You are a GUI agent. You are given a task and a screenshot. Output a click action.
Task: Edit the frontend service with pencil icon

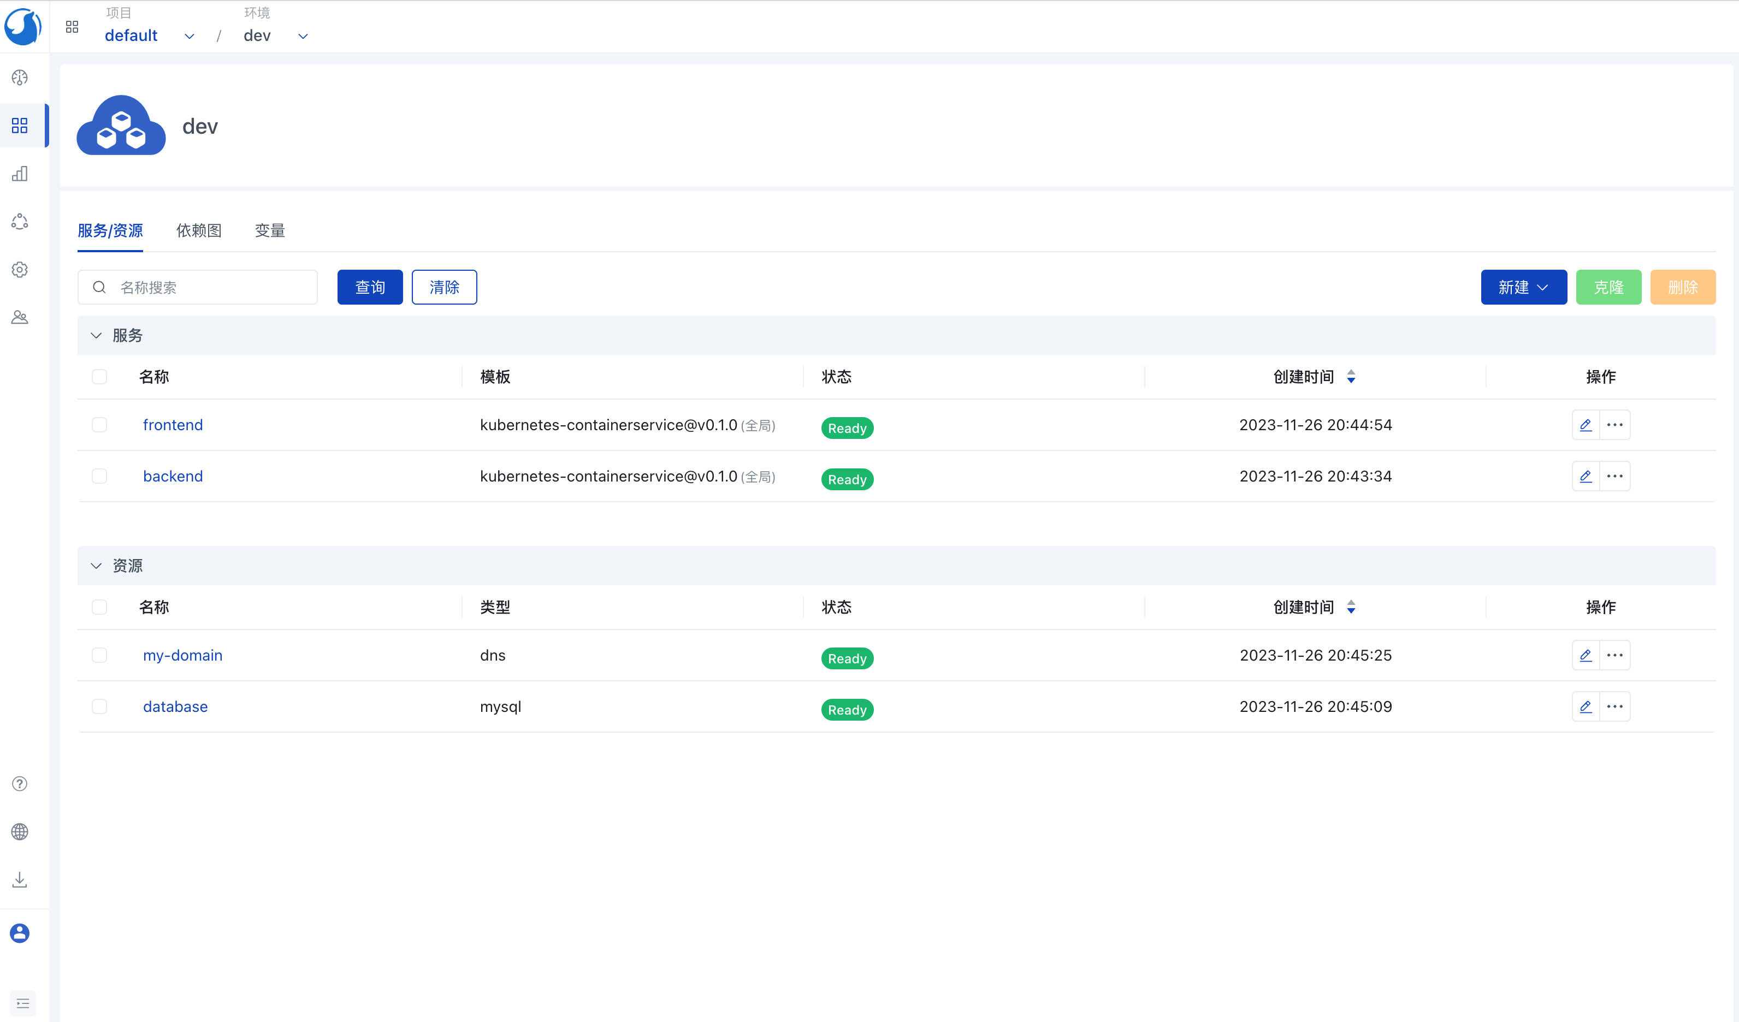click(1586, 425)
